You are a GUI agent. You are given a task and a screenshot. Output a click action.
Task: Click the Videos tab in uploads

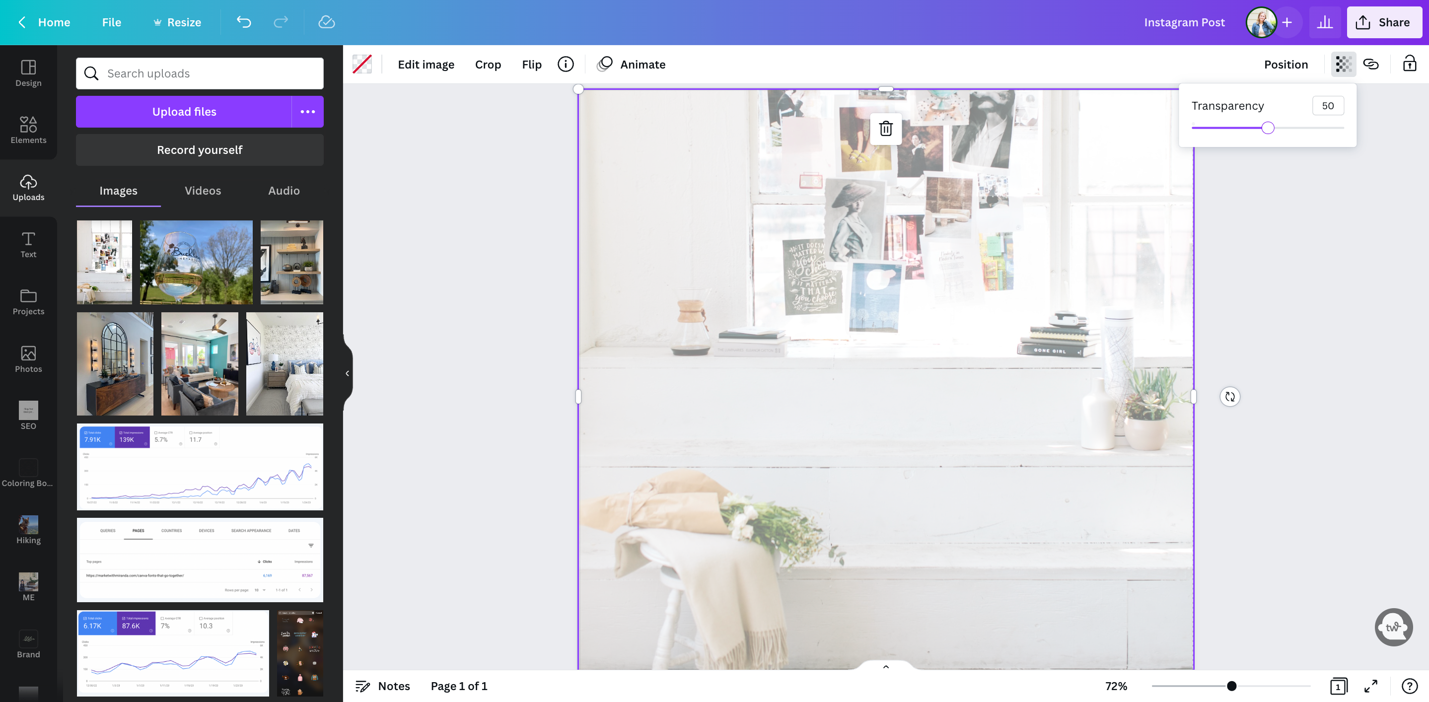202,190
